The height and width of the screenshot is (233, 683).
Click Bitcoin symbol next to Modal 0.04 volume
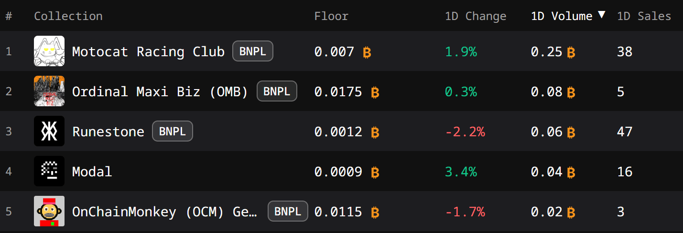(571, 172)
